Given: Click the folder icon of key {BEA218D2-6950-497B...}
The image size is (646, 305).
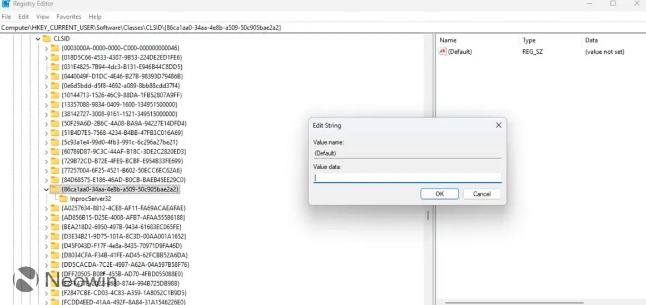Looking at the screenshot, I should 55,227.
